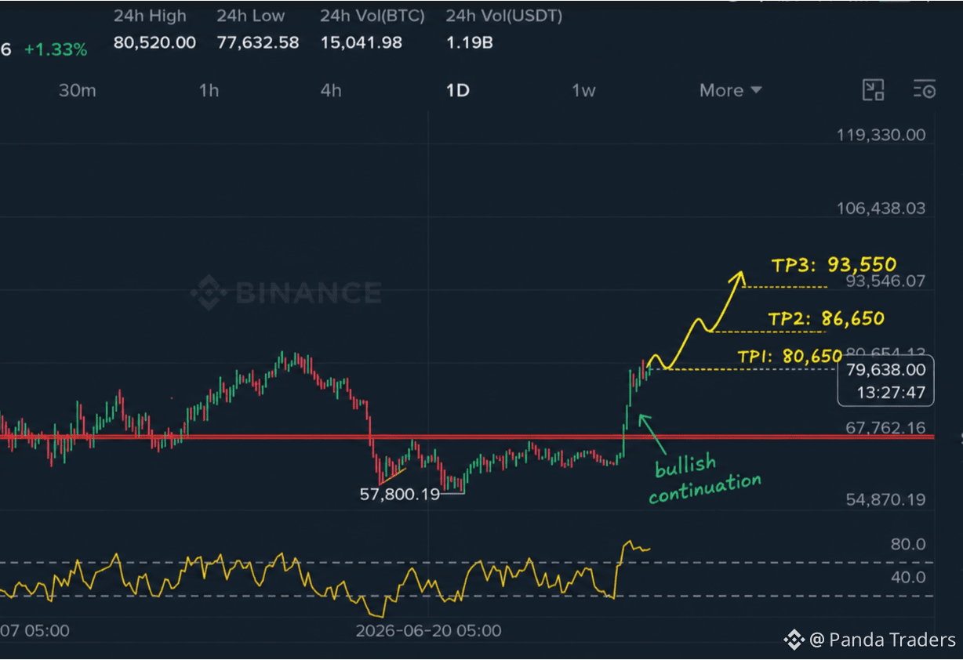Viewport: 963px width, 660px height.
Task: Select the 1D timeframe tab
Action: (457, 90)
